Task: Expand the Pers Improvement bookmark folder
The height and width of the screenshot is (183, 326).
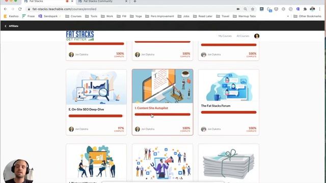Action: (159, 16)
